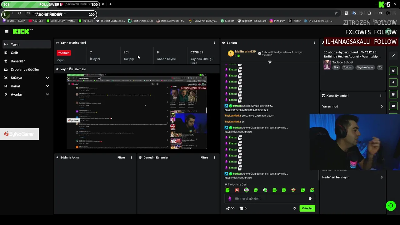This screenshot has height=225, width=400.
Task: Open the Moobot bookmark
Action: 227,21
